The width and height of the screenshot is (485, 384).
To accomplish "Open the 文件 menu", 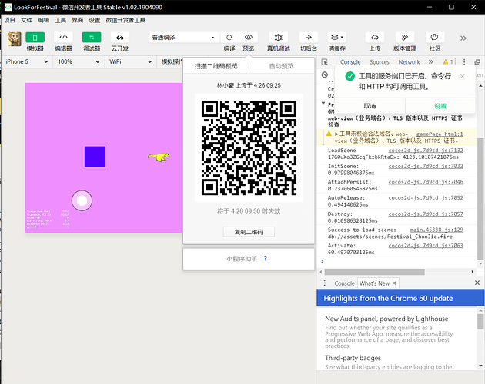I will (x=27, y=21).
